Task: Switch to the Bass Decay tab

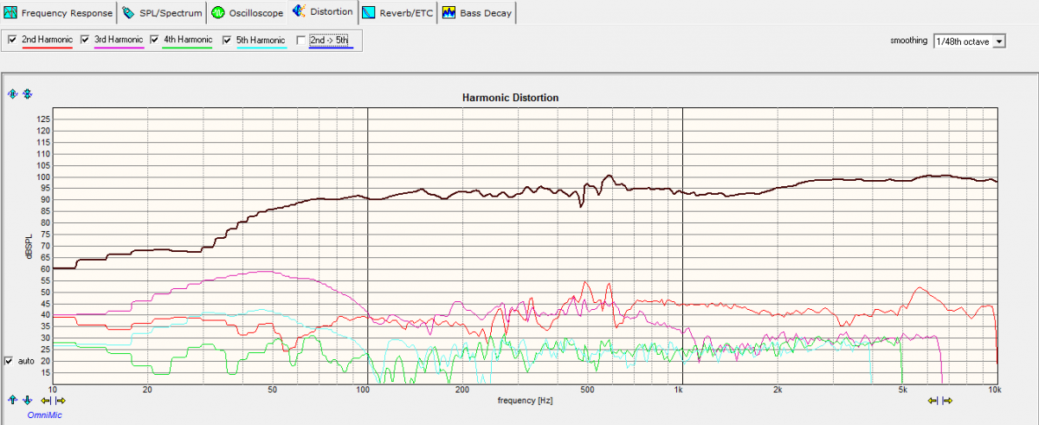Action: point(477,13)
